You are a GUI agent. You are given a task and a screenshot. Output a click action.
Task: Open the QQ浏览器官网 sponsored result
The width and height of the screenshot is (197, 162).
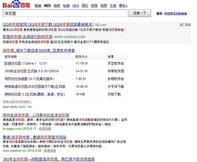coord(48,25)
